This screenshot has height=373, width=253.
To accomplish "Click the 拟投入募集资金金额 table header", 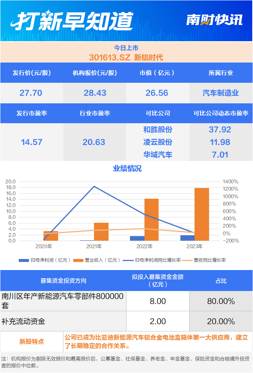I will coord(158,280).
